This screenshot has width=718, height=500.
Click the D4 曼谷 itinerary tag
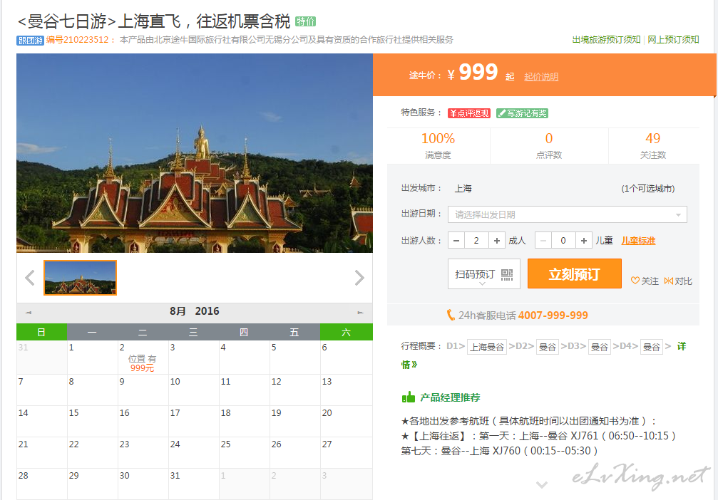click(651, 347)
